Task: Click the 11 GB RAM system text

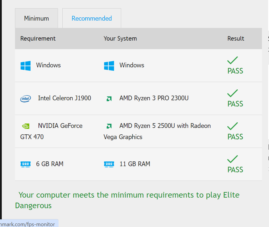Action: coord(135,164)
